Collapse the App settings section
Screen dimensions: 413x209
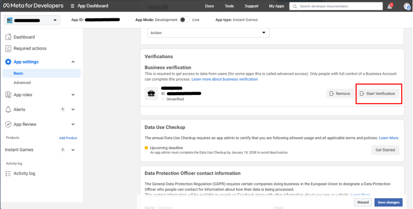73,62
